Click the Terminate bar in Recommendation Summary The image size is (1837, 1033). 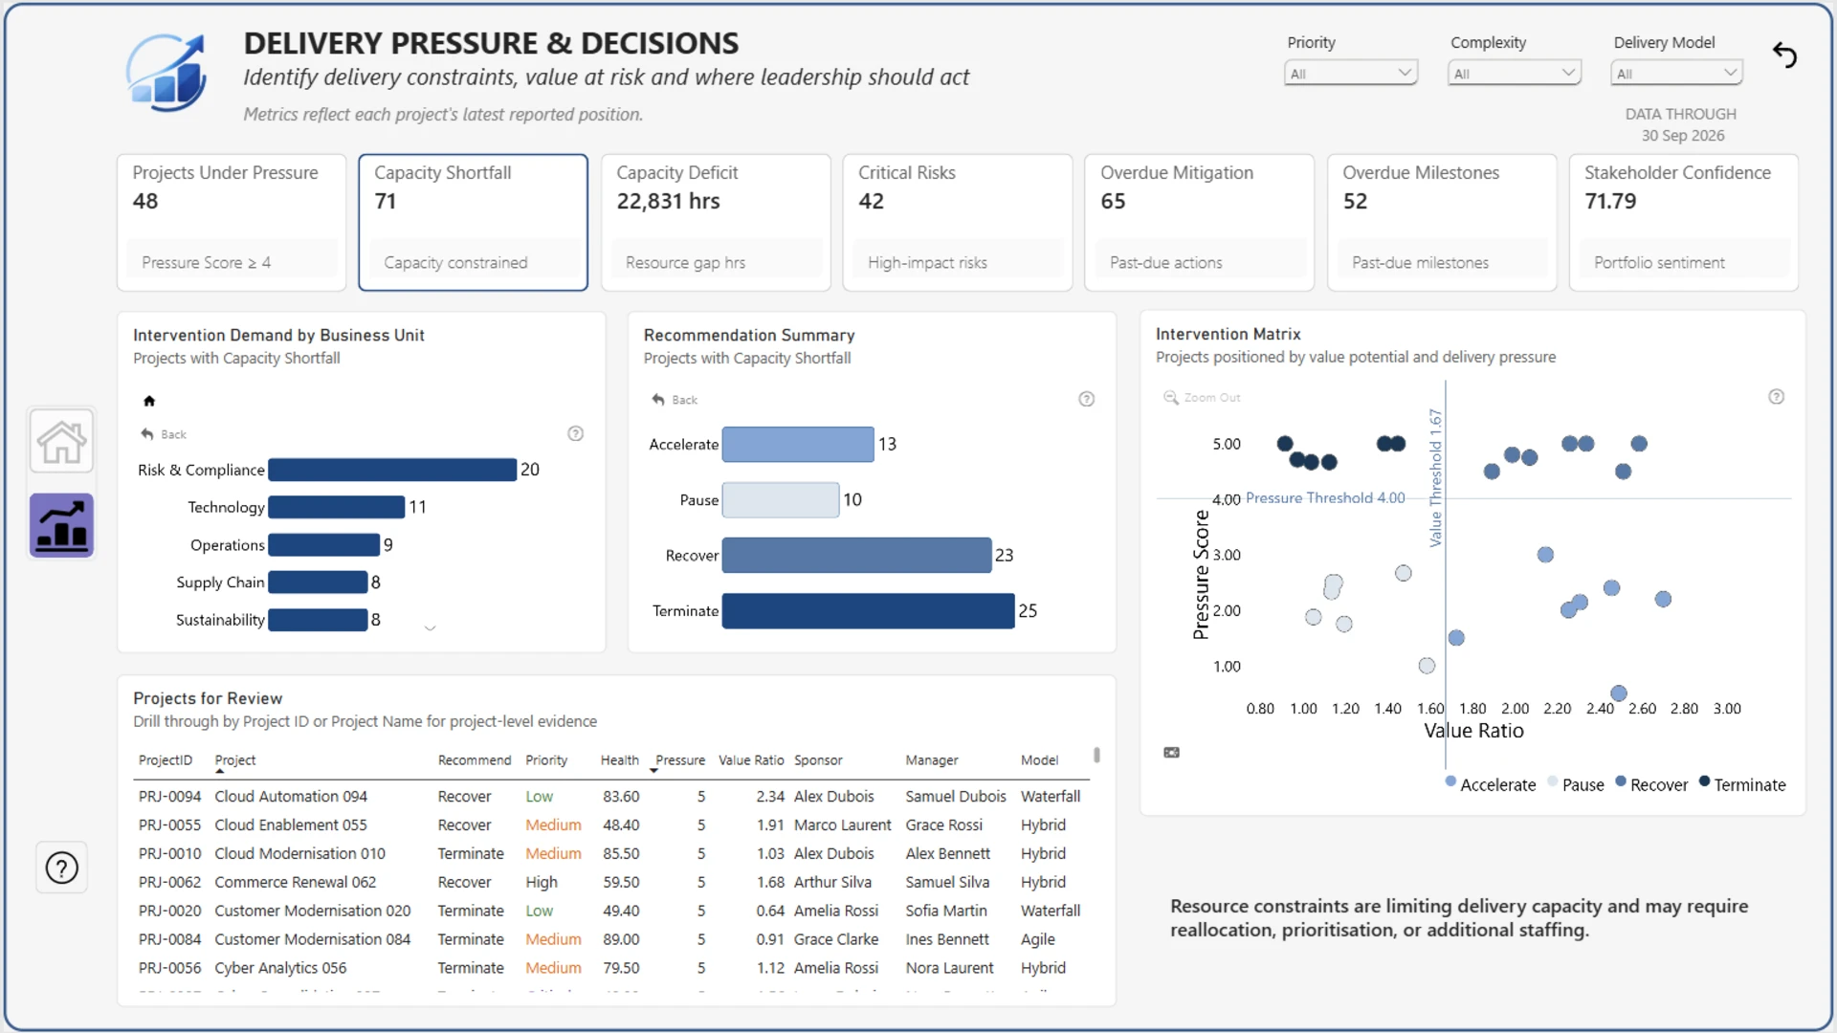coord(868,610)
